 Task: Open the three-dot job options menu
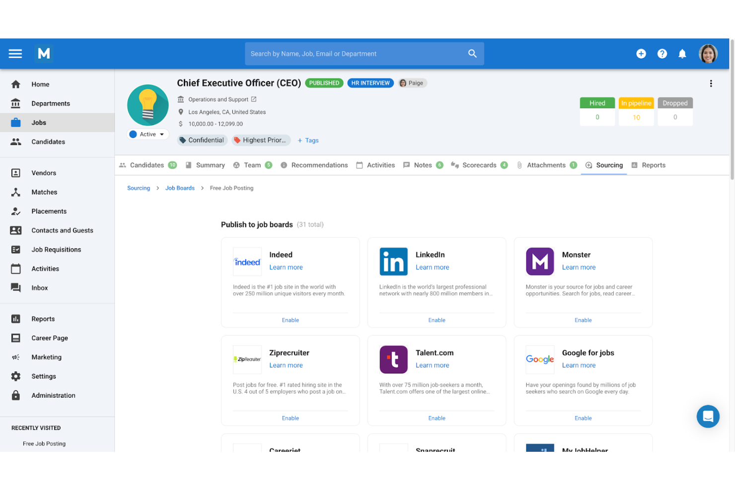click(x=711, y=83)
